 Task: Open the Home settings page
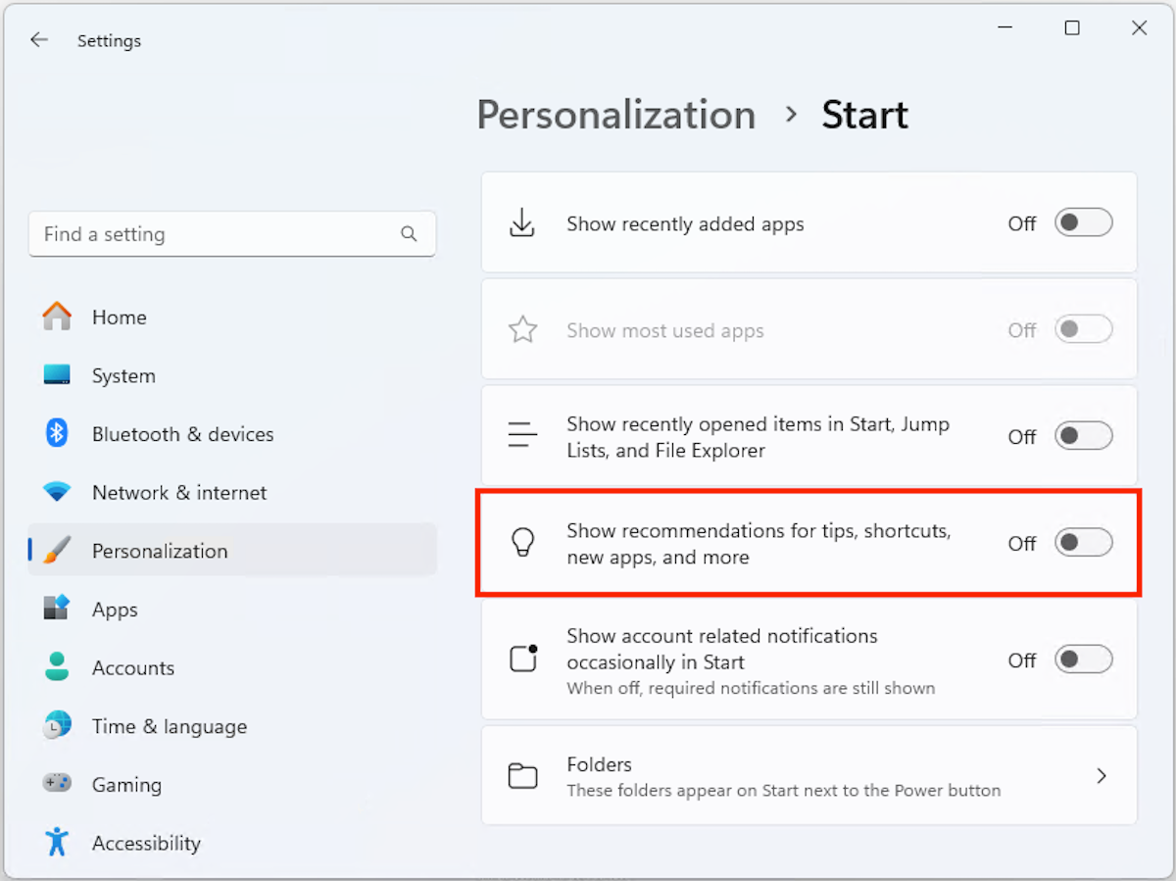(x=232, y=317)
